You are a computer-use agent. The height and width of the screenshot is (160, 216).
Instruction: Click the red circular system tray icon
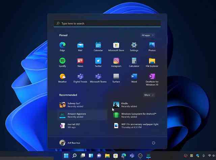pyautogui.click(x=186, y=156)
